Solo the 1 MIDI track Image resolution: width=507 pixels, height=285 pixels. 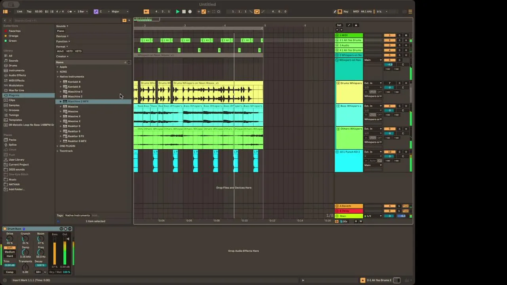coord(399,36)
